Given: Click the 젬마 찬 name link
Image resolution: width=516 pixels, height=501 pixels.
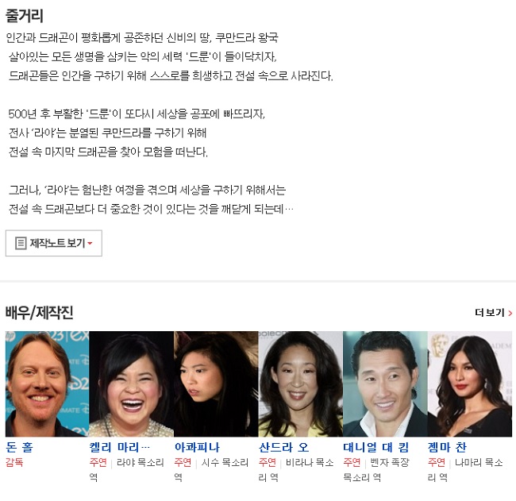Looking at the screenshot, I should (447, 447).
